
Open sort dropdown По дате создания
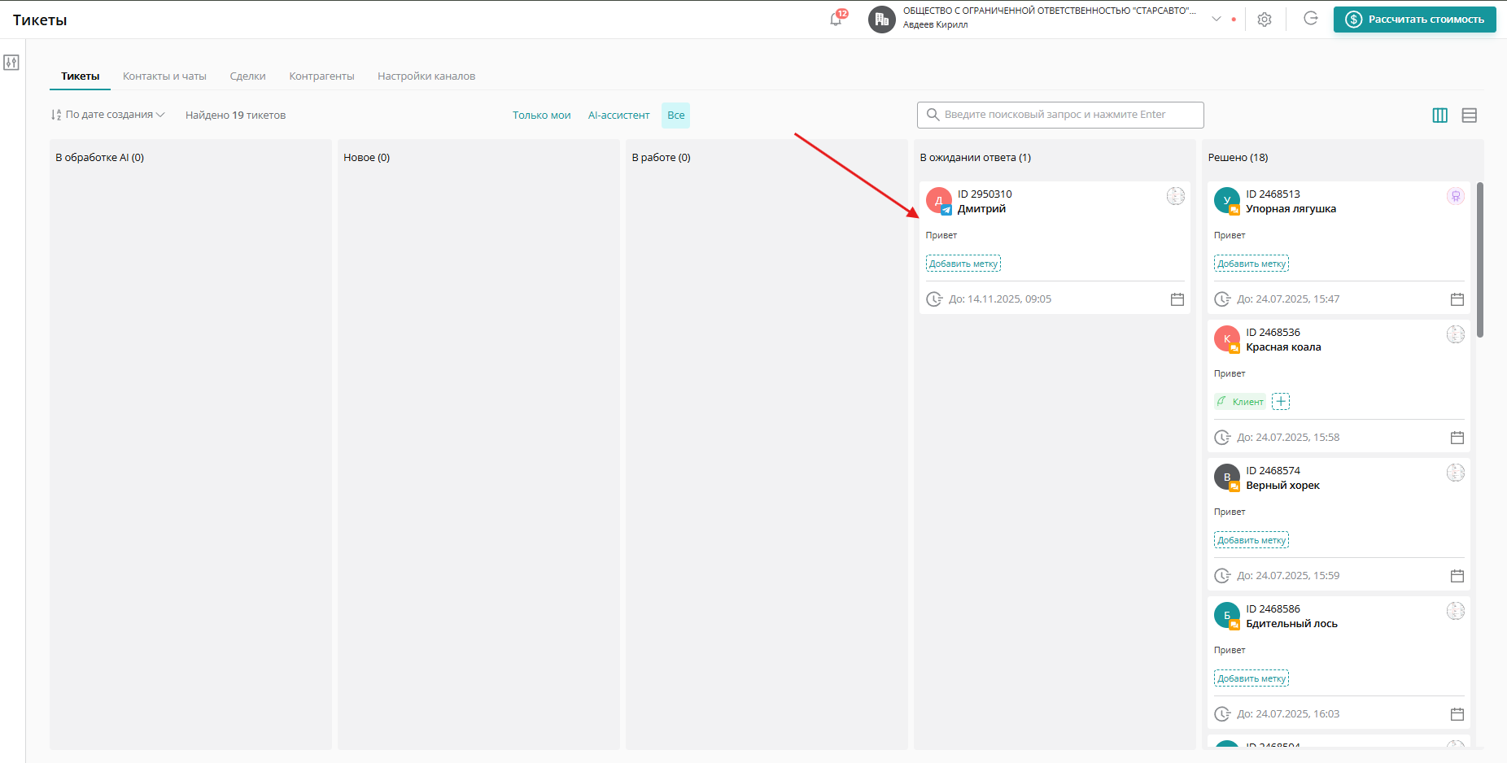click(x=108, y=115)
